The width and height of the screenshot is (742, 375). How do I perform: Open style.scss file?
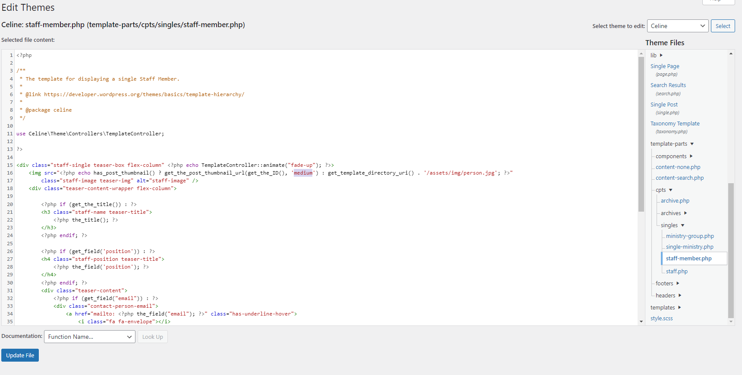tap(661, 319)
